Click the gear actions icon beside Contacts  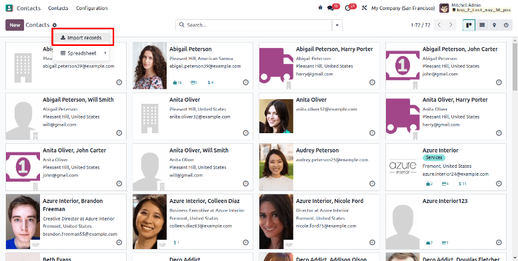[55, 25]
